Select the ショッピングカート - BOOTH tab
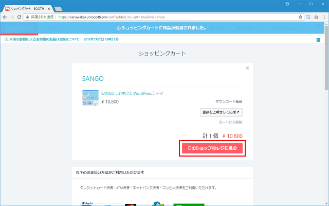Viewport: 329px width, 206px height. click(27, 9)
